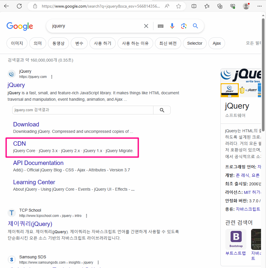Click the browser address bar URL

(x=101, y=6)
